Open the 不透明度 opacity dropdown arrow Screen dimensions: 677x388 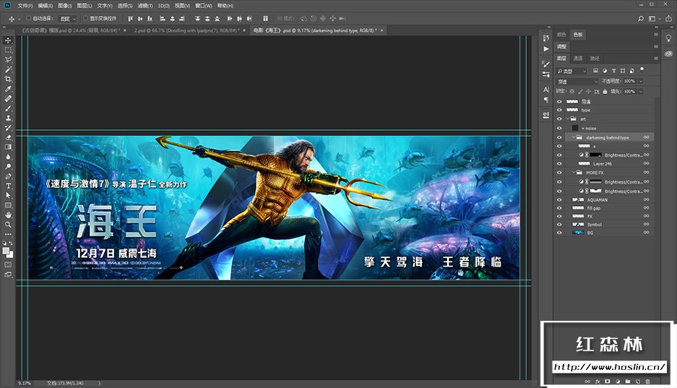641,81
